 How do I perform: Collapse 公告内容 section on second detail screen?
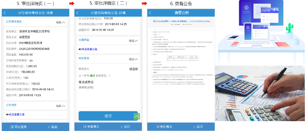(133, 41)
